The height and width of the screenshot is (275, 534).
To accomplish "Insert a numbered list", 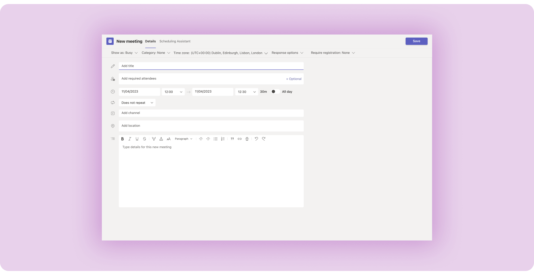I will coord(223,139).
